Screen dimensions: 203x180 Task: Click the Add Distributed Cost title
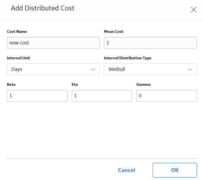(43, 8)
